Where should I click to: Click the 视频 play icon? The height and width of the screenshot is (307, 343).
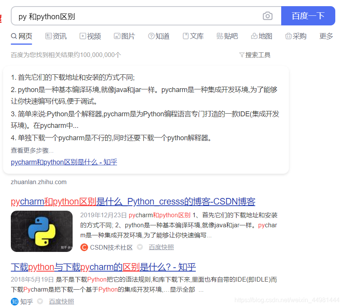tap(83, 36)
